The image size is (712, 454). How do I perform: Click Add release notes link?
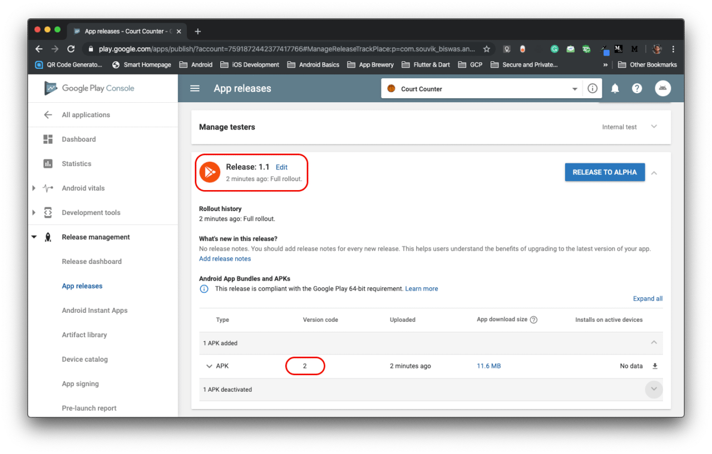point(225,259)
